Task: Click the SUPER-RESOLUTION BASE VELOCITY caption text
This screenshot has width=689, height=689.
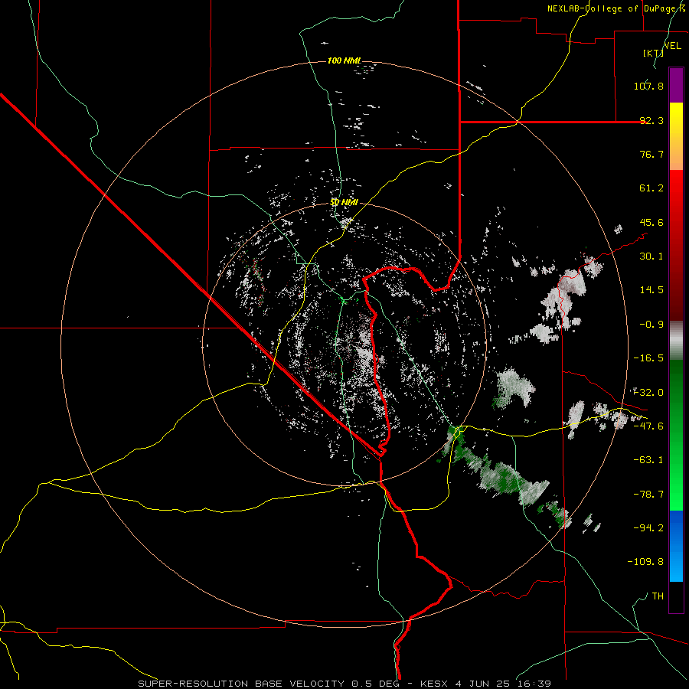Action: (241, 684)
